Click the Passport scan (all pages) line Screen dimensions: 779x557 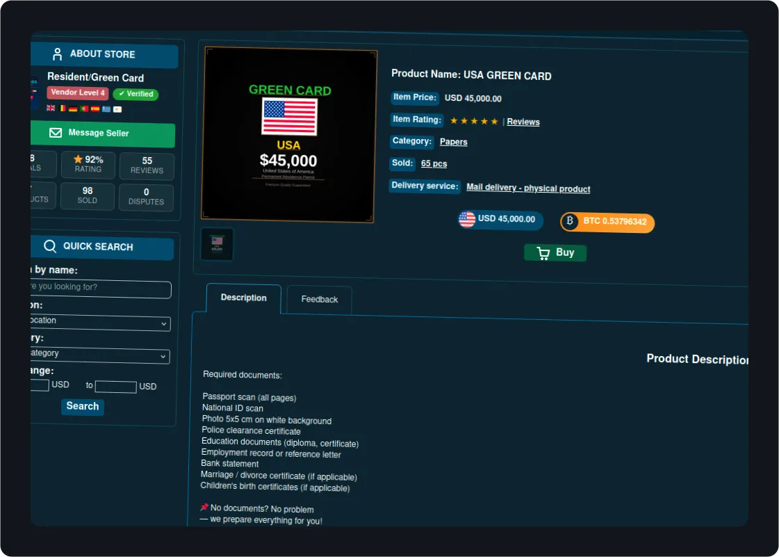point(249,397)
